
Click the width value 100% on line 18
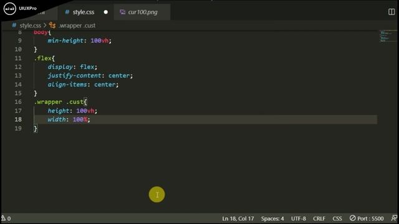[x=80, y=119]
